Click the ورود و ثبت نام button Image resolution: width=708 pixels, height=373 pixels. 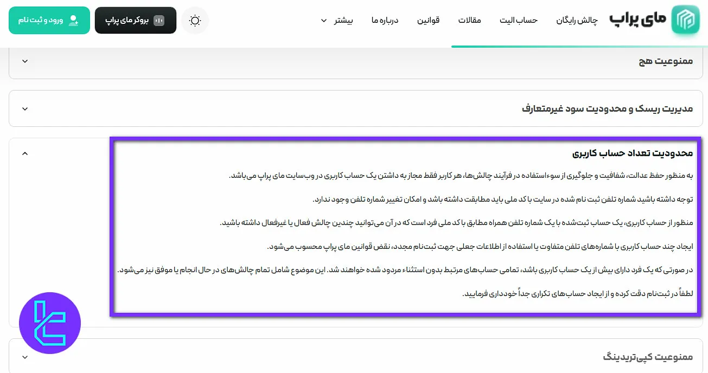[49, 20]
